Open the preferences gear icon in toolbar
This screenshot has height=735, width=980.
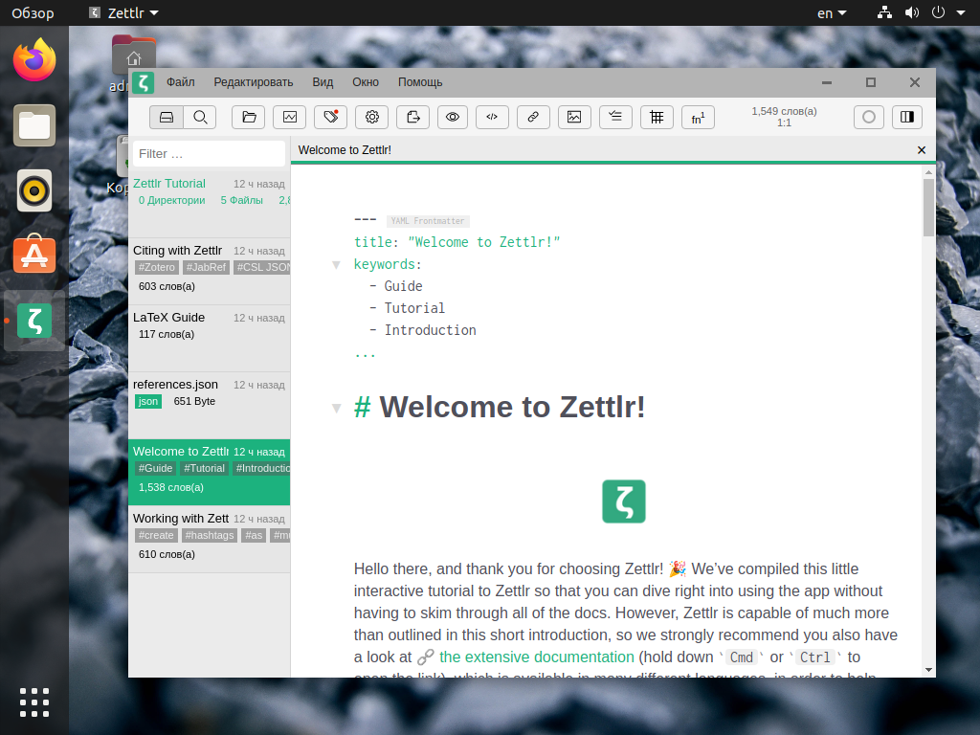372,117
